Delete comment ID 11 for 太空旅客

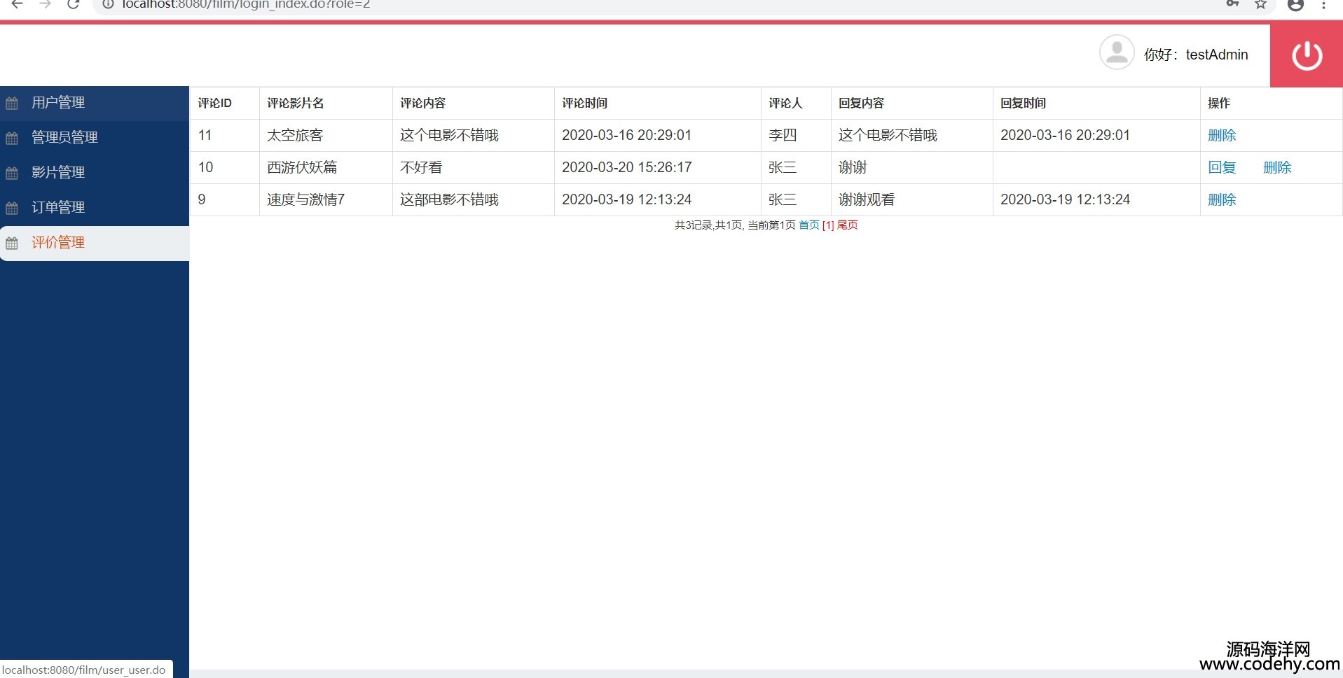tap(1221, 136)
